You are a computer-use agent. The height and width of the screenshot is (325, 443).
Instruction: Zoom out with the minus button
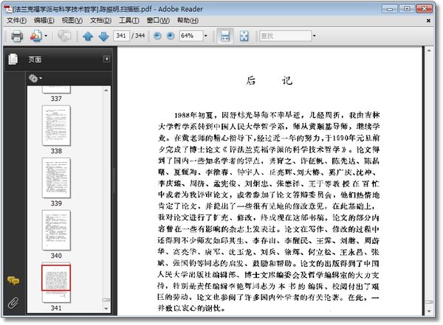[157, 36]
